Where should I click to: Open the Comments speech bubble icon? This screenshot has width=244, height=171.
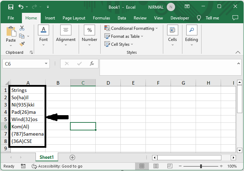click(x=235, y=18)
